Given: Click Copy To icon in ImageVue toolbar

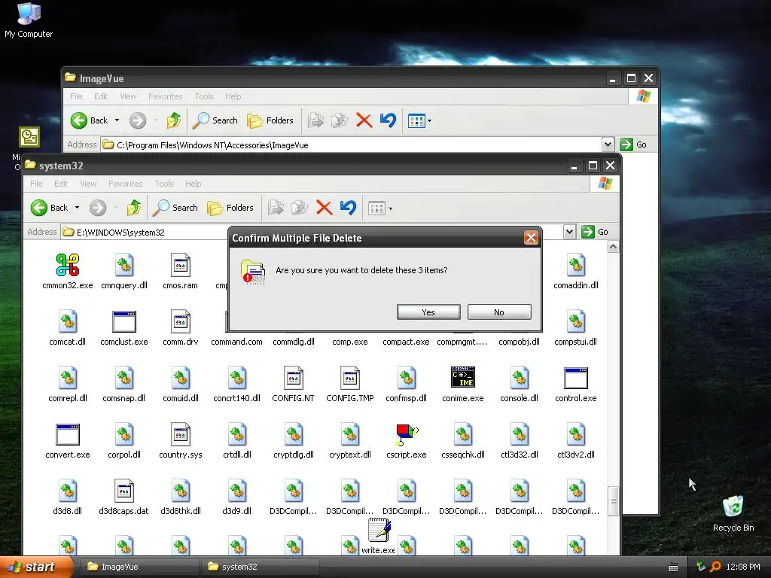Looking at the screenshot, I should (340, 120).
